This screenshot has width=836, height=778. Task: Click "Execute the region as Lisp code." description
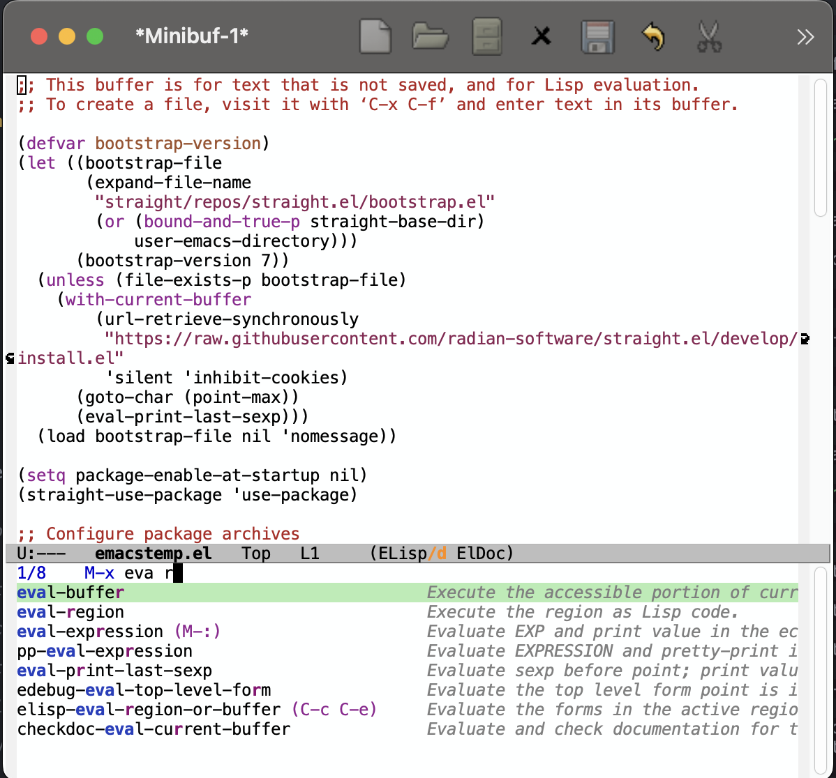tap(583, 612)
